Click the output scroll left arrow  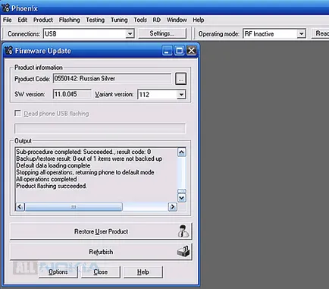(x=20, y=207)
